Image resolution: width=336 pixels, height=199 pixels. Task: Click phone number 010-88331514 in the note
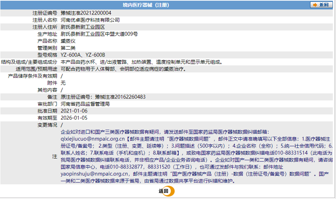(x=291, y=153)
